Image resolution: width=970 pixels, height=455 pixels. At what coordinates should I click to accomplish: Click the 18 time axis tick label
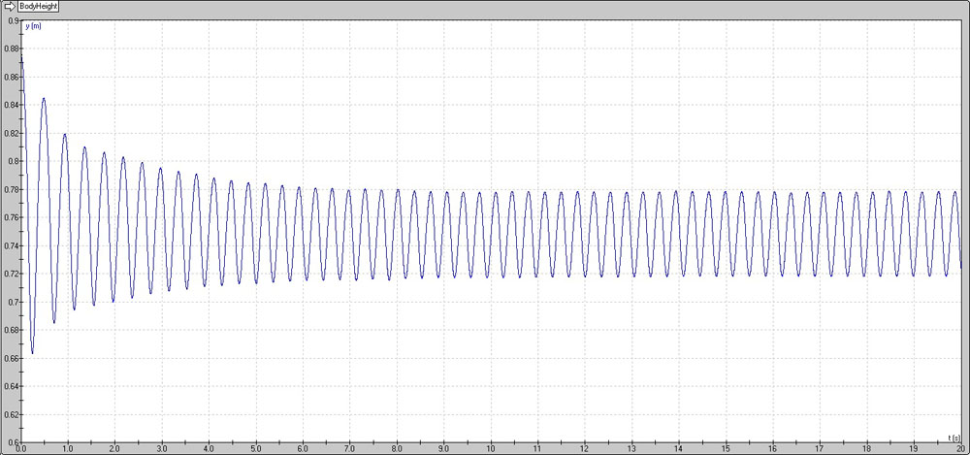point(866,448)
